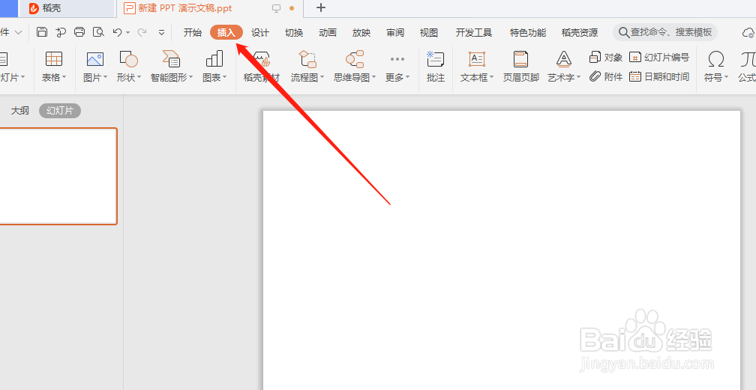Expand the 形状 dropdown arrow
The image size is (756, 390).
139,78
